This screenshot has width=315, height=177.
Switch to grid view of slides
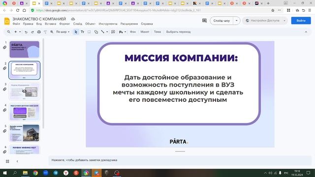coord(7,161)
